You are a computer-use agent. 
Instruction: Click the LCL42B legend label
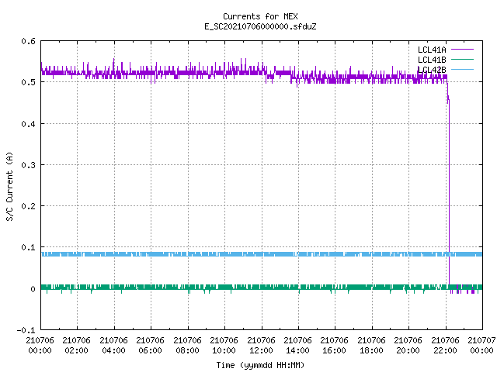(x=432, y=70)
